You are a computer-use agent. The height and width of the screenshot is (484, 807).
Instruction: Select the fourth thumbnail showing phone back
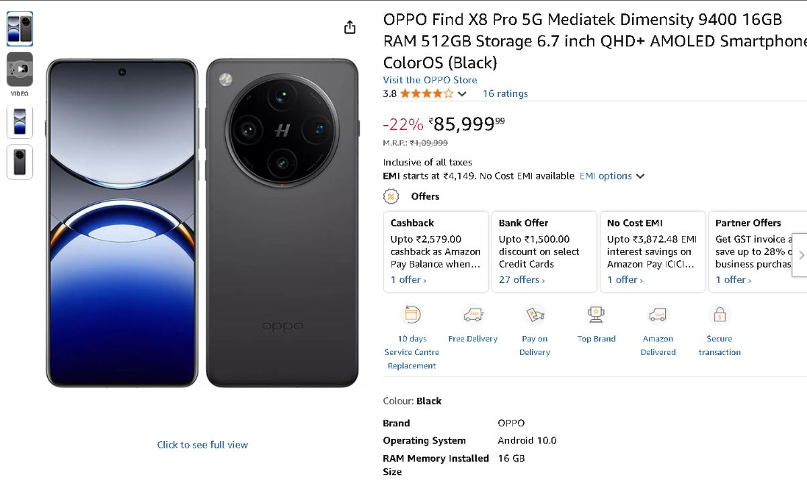point(20,162)
